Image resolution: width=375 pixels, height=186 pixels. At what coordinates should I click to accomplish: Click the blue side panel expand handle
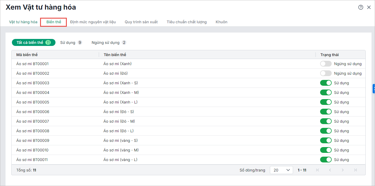(374, 89)
